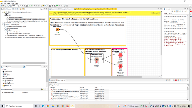
Task: Open the Node menu
Action: pos(13,3)
